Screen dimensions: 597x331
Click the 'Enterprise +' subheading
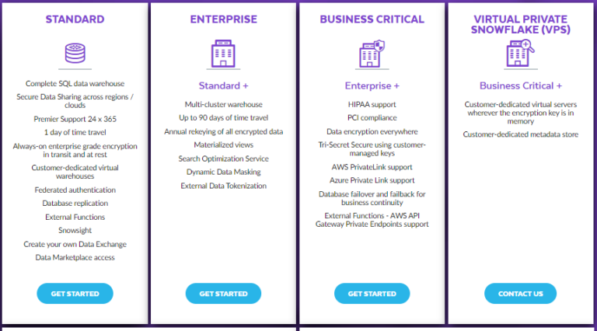pyautogui.click(x=372, y=86)
